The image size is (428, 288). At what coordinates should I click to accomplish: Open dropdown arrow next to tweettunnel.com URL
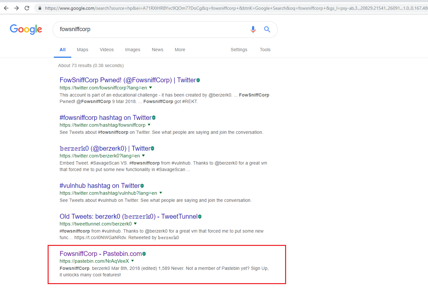(135, 224)
